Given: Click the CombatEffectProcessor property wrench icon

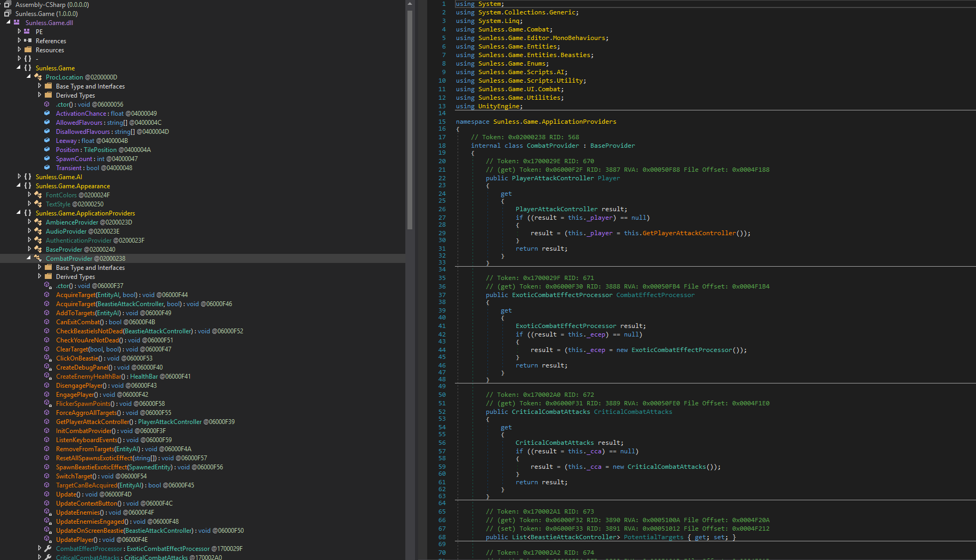Looking at the screenshot, I should pos(48,548).
